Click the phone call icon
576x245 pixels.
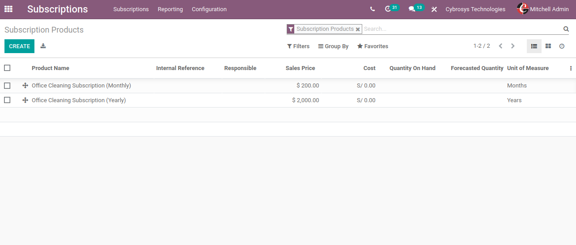[x=373, y=9]
